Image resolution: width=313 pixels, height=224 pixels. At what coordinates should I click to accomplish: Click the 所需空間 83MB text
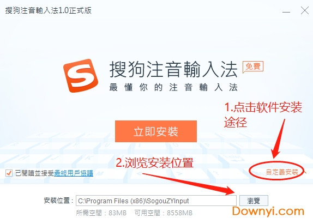(101, 213)
